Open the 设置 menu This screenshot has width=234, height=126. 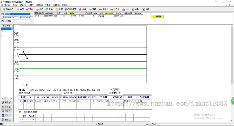[56, 5]
